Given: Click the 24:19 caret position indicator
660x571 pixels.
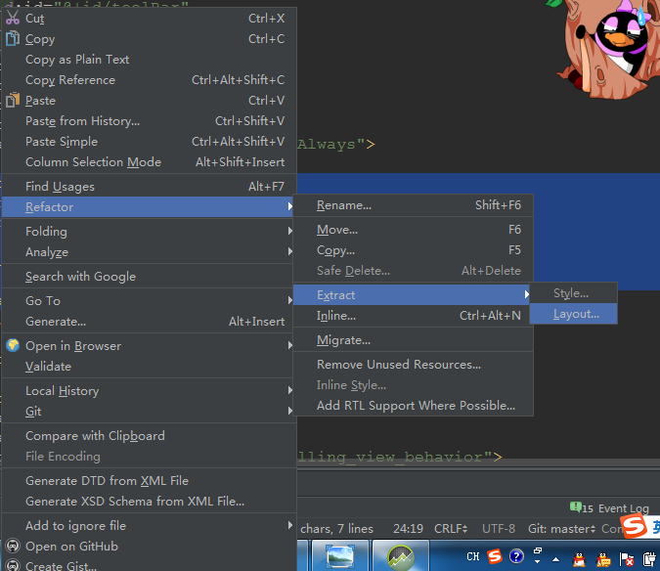Looking at the screenshot, I should pyautogui.click(x=408, y=529).
